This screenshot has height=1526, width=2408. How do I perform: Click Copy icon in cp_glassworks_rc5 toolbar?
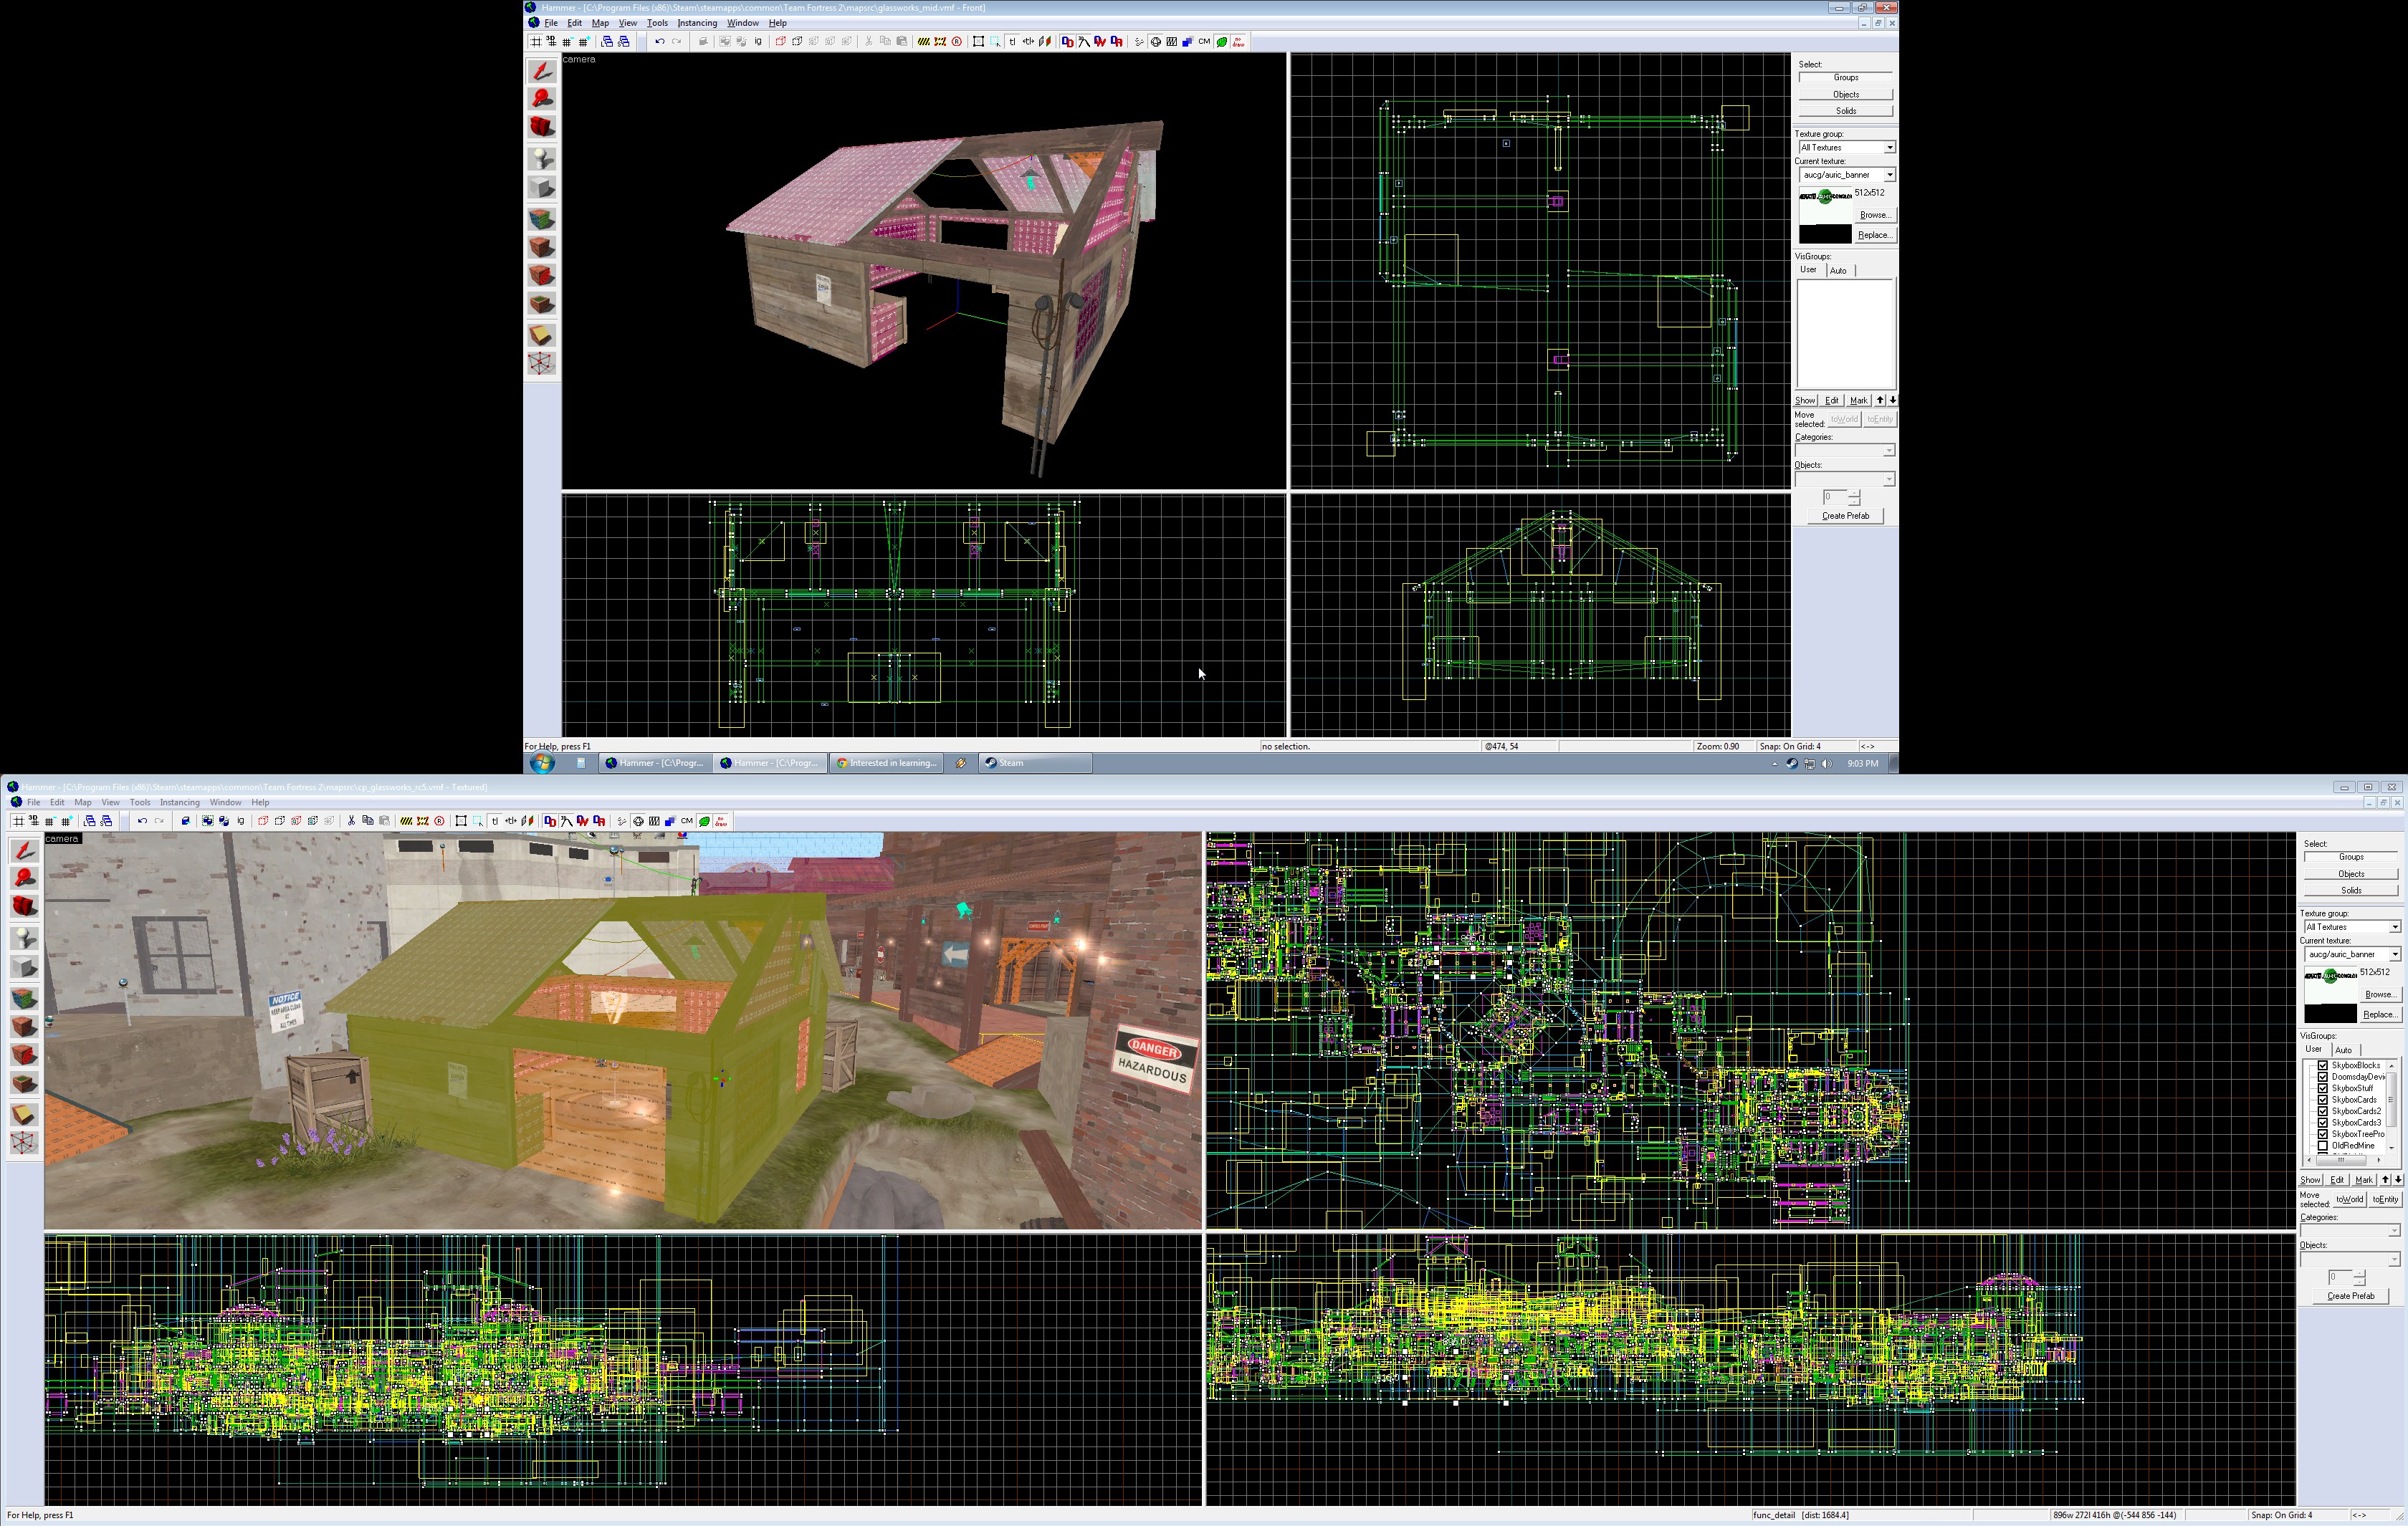[368, 821]
